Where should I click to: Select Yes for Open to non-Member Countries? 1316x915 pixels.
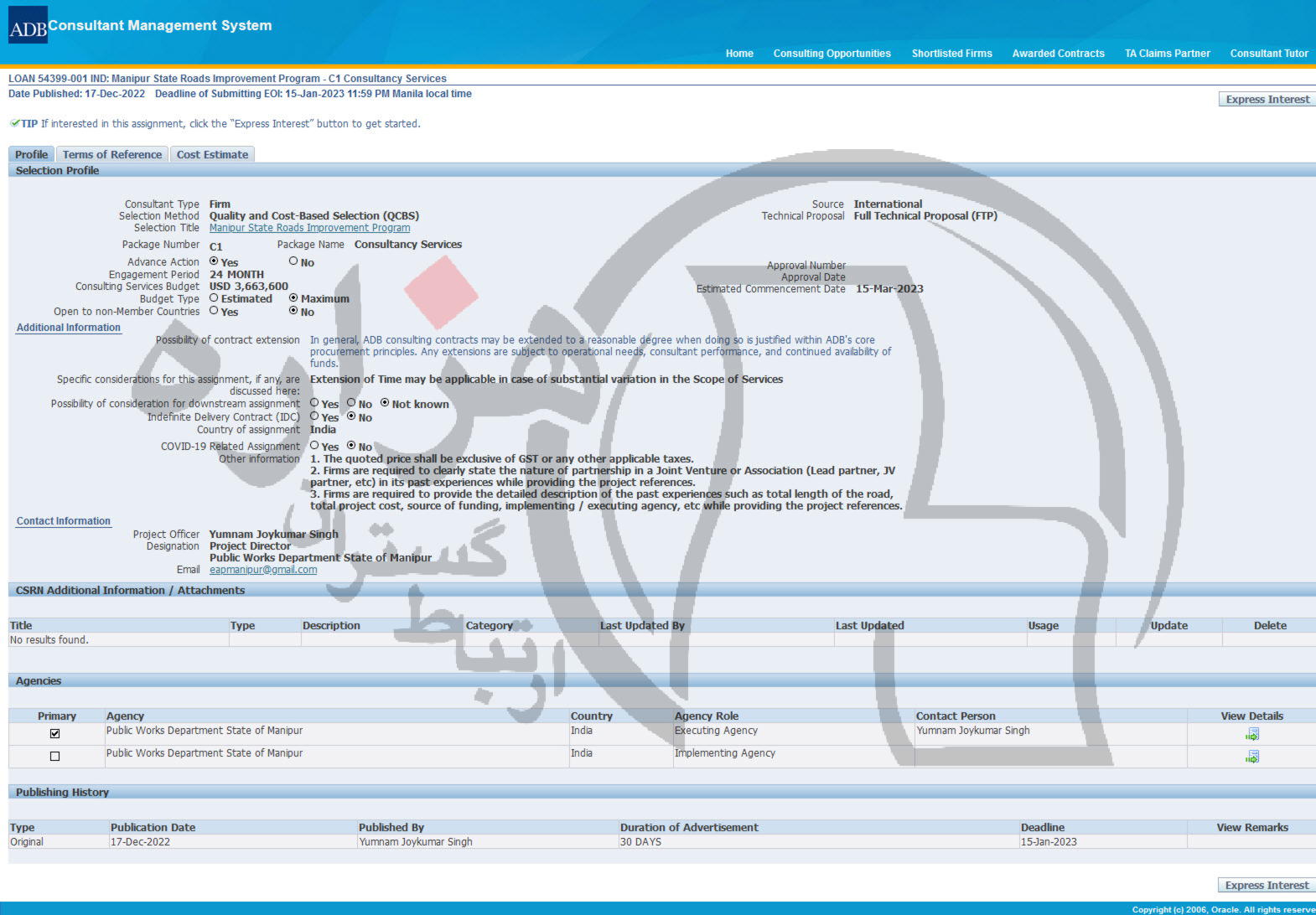214,311
